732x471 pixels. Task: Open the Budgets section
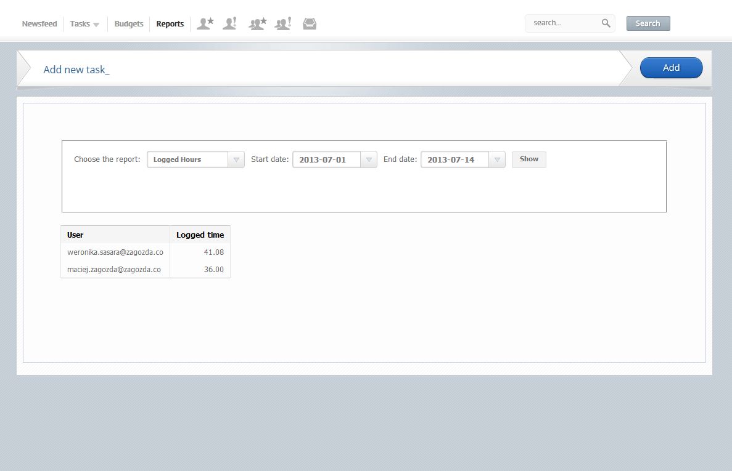click(x=128, y=23)
